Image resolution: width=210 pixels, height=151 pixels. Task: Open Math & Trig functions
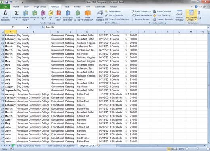[78, 15]
